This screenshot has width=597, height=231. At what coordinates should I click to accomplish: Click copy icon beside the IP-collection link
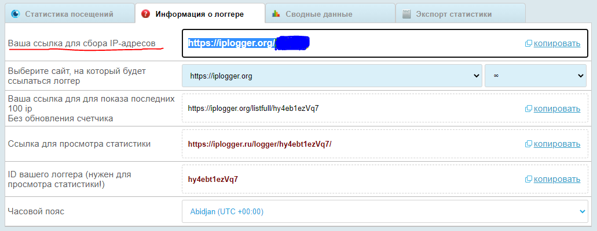coord(529,44)
